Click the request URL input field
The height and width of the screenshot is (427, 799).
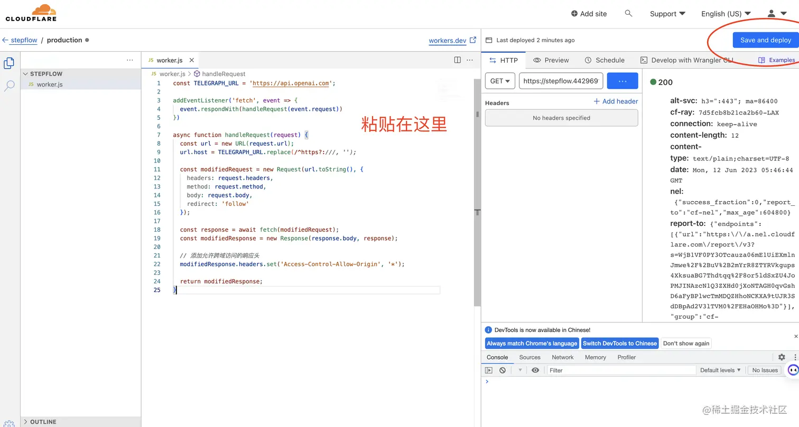pos(561,81)
